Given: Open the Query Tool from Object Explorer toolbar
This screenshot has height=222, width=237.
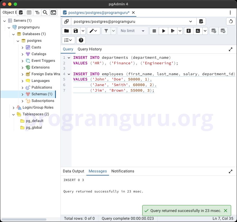Looking at the screenshot, I should tap(21, 13).
